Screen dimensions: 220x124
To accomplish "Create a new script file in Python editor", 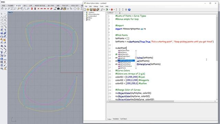I will (85, 10).
